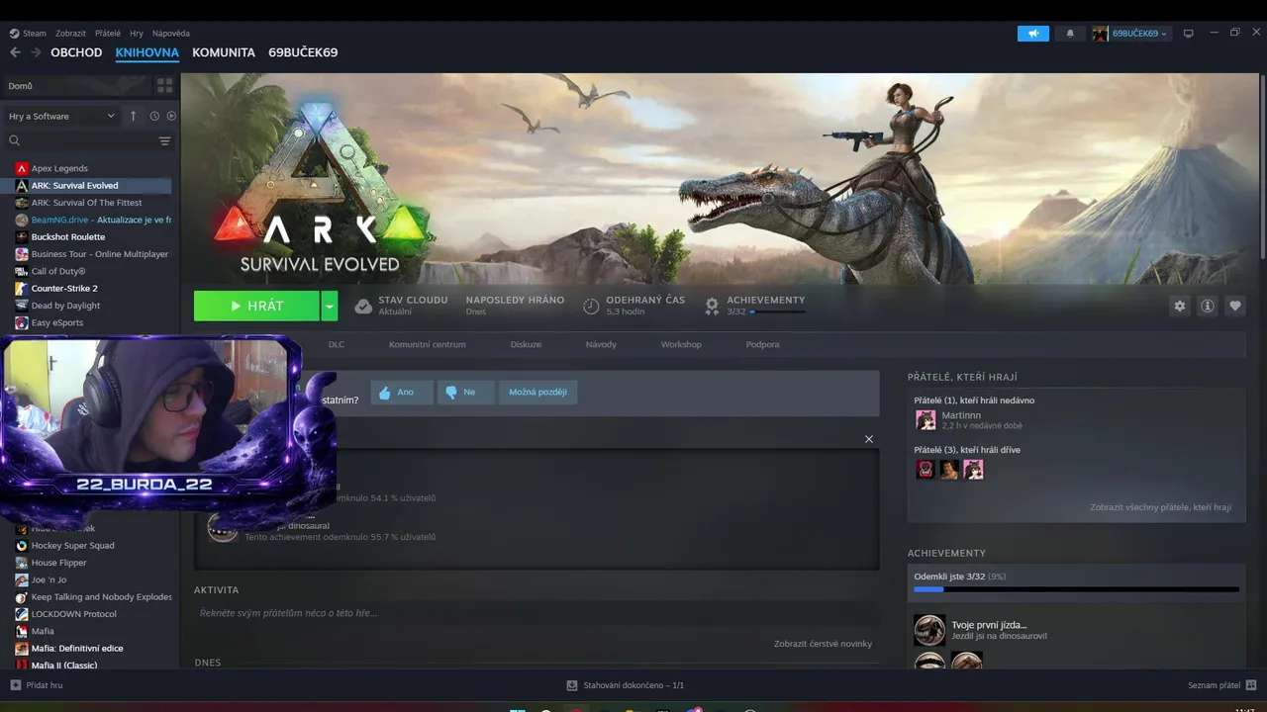This screenshot has height=712, width=1267.
Task: Select ARK: Survival Of The Fittest
Action: [86, 203]
